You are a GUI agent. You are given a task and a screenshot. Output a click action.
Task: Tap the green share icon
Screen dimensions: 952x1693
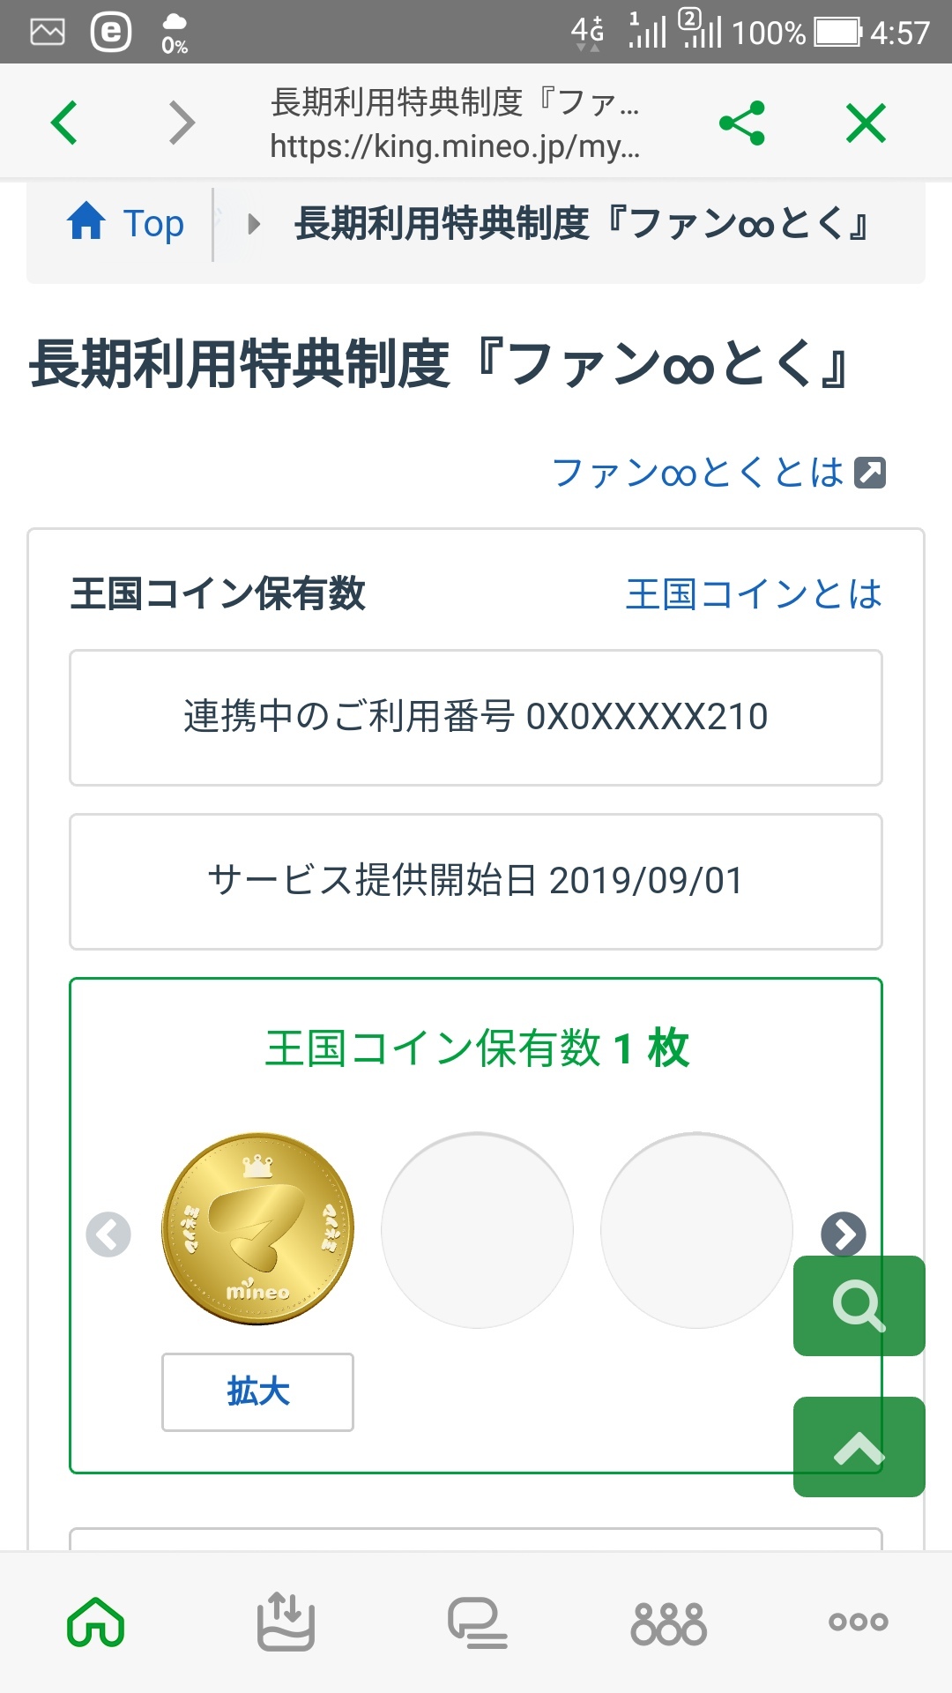coord(742,123)
